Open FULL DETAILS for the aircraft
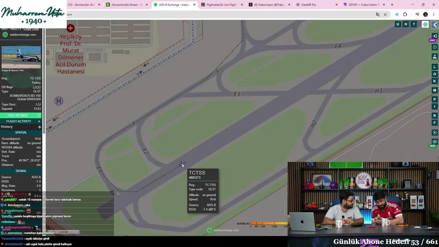 [21, 115]
